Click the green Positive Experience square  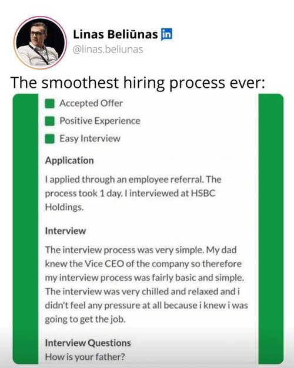(49, 121)
